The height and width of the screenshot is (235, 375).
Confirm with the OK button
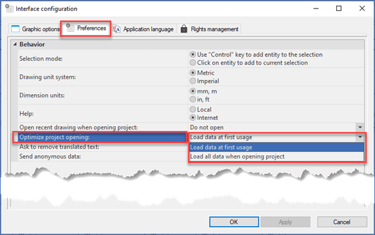point(234,222)
